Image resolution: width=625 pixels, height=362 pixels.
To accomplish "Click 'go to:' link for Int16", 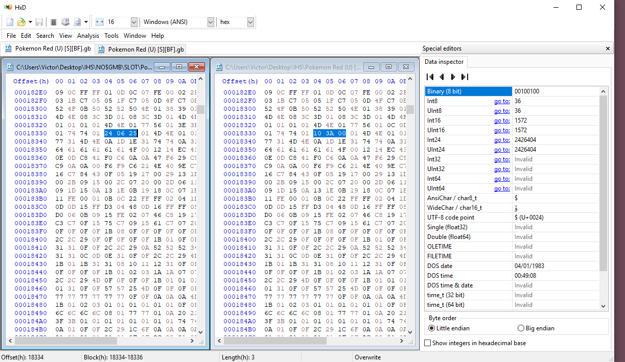I will point(502,120).
